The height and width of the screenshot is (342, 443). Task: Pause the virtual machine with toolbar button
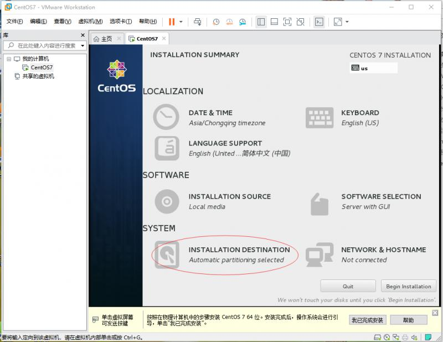pos(172,22)
